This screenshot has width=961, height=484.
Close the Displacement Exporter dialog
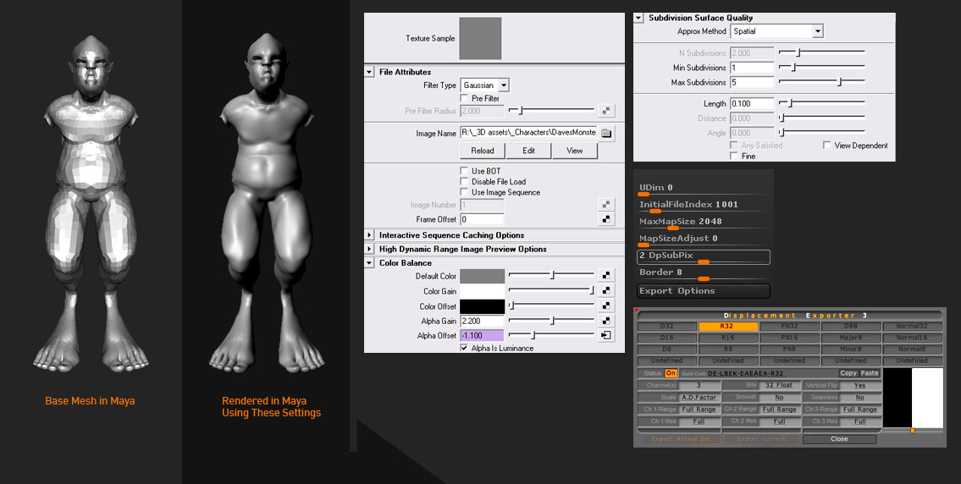[839, 438]
